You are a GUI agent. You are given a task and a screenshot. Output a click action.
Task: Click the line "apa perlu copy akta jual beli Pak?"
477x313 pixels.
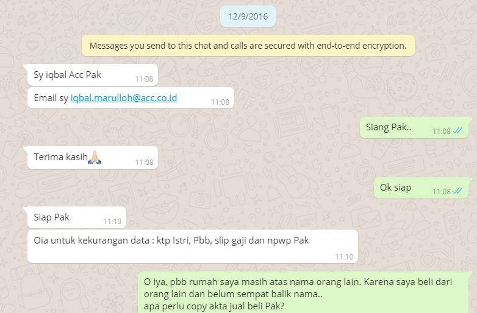click(x=214, y=306)
